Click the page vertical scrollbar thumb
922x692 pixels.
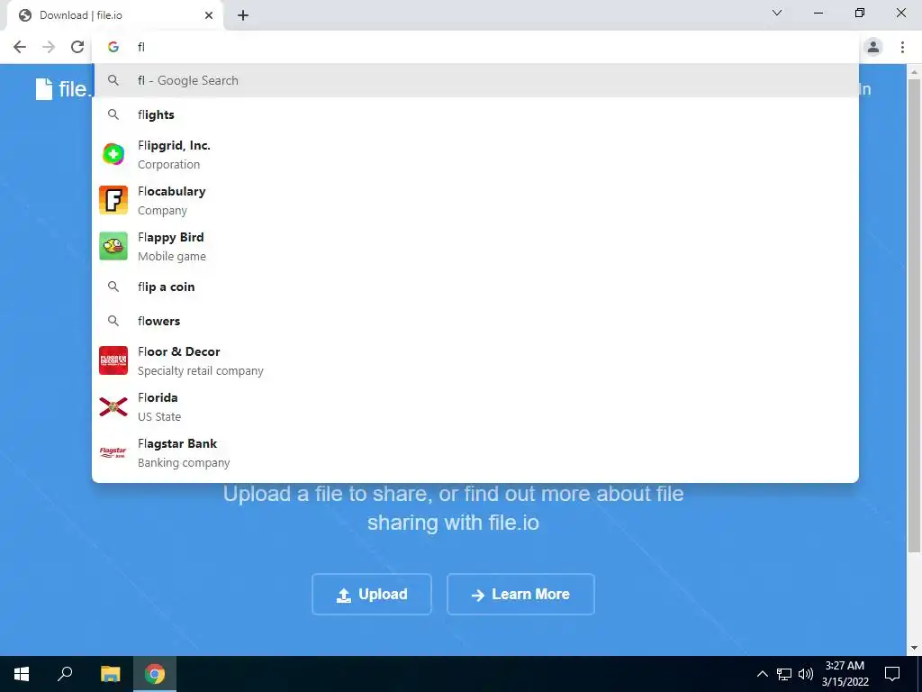tap(914, 314)
